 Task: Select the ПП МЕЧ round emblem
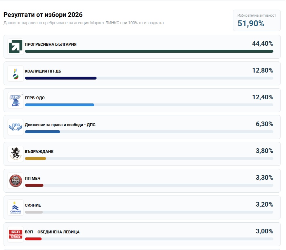(x=15, y=181)
